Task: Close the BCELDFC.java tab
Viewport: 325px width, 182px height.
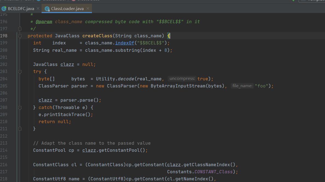Action: (x=38, y=8)
